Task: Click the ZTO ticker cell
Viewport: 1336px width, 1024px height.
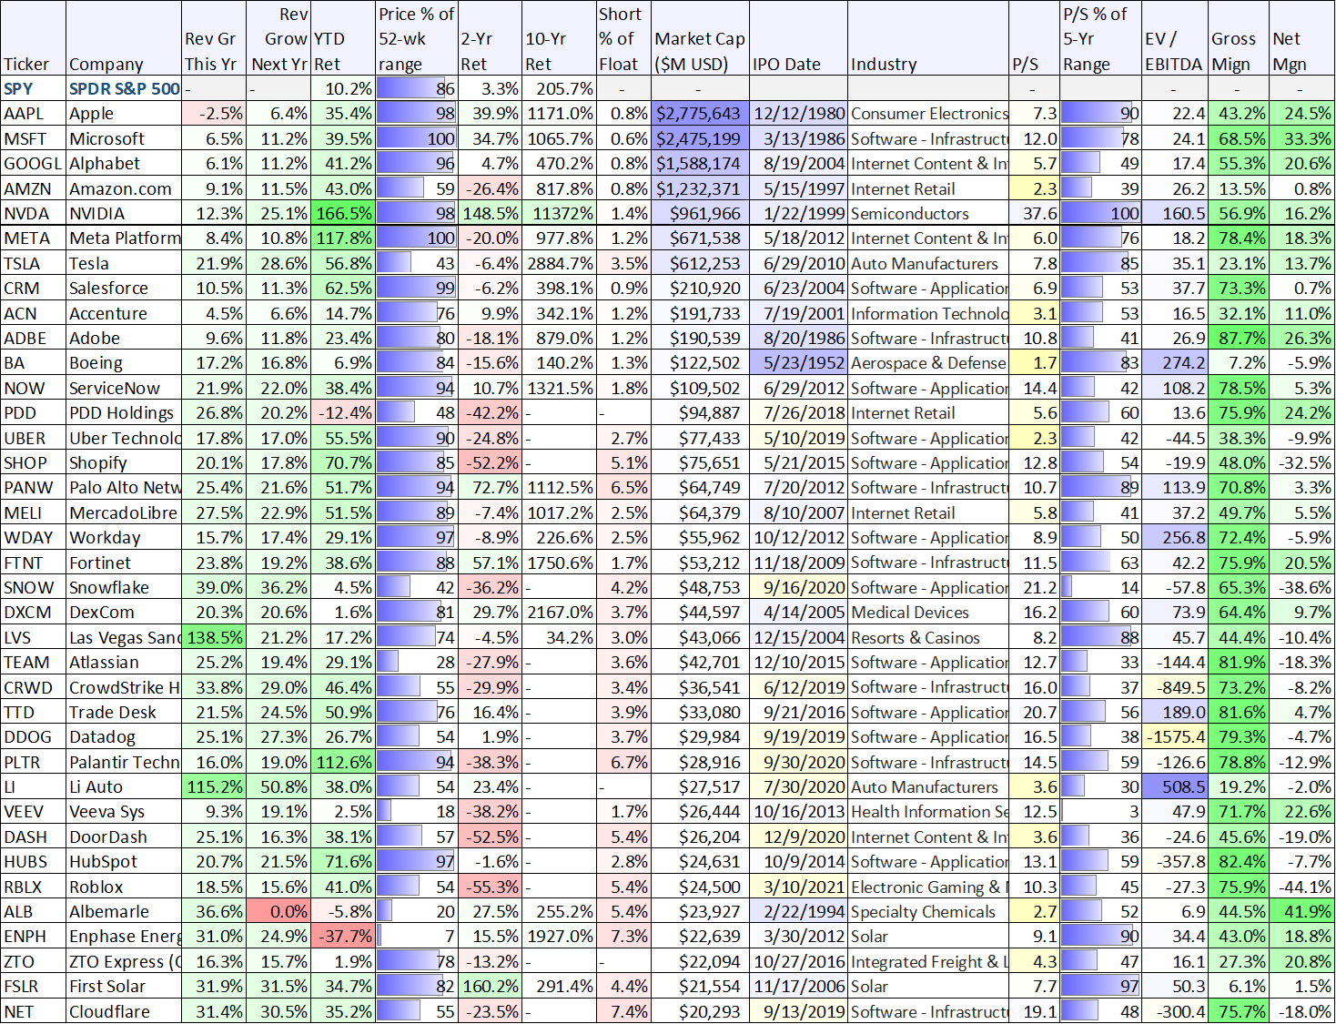Action: coord(33,962)
